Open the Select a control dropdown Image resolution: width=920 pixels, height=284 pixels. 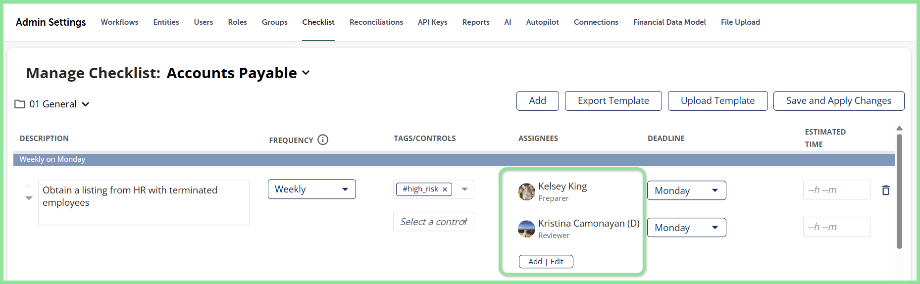click(x=434, y=222)
